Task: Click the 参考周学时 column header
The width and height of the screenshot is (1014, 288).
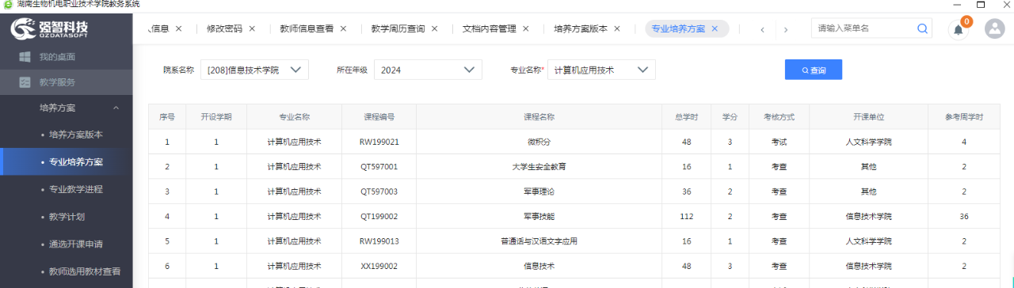Action: [964, 116]
